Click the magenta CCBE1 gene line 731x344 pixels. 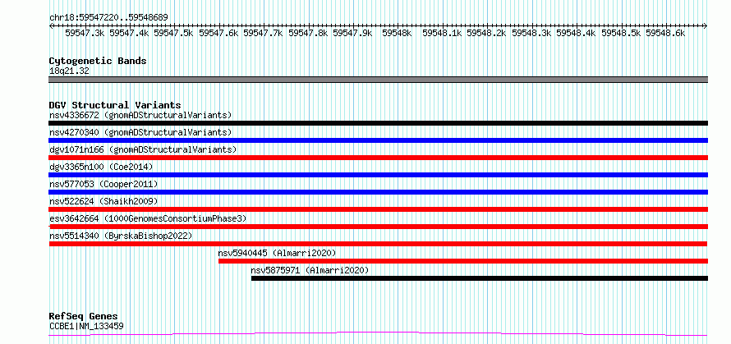379,334
